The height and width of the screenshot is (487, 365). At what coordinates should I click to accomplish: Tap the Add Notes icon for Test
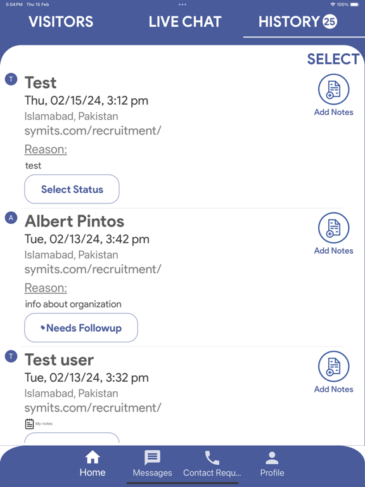(x=334, y=89)
